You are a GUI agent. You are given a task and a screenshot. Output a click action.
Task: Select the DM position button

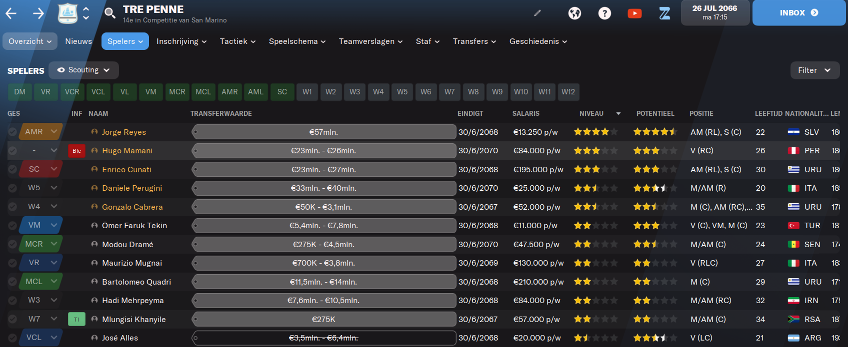(x=20, y=92)
